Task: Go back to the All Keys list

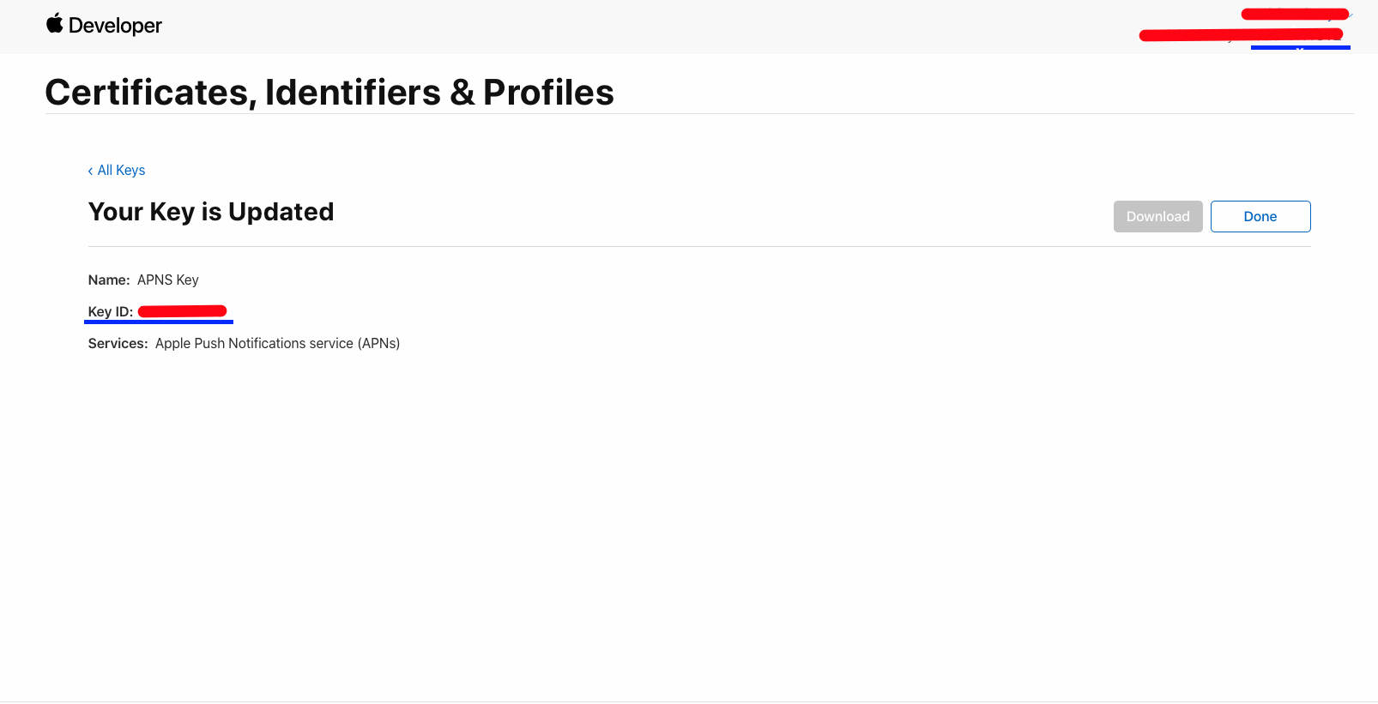Action: [121, 171]
